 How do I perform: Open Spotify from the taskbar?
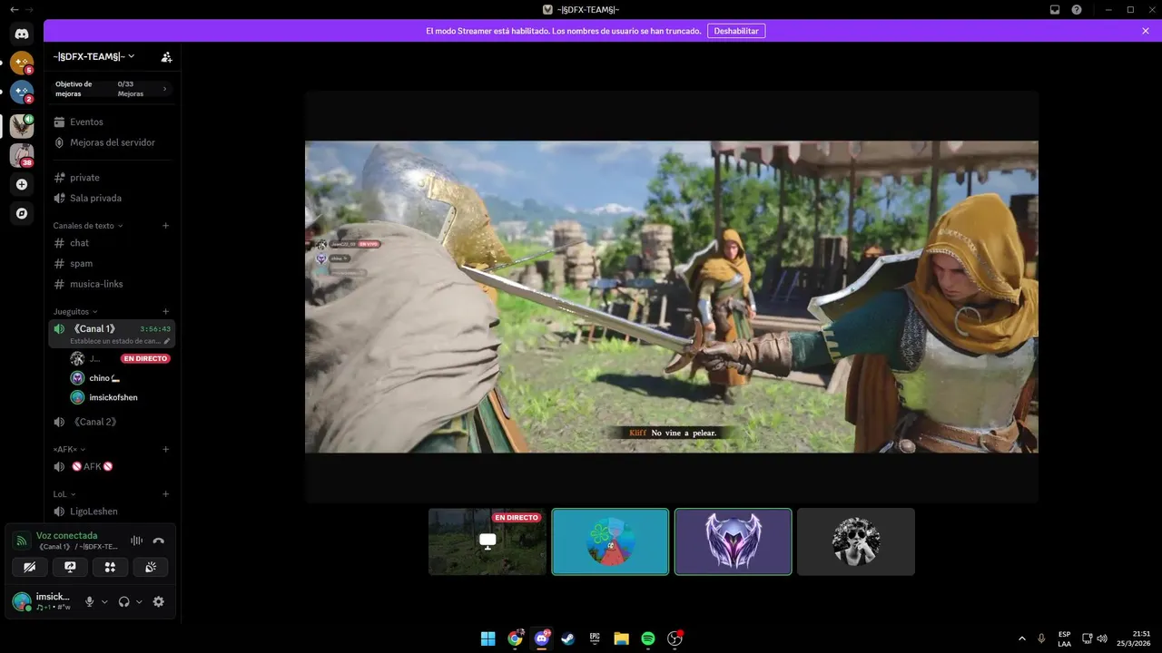[648, 638]
